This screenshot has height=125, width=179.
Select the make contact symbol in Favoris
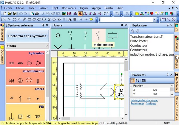tap(99, 35)
